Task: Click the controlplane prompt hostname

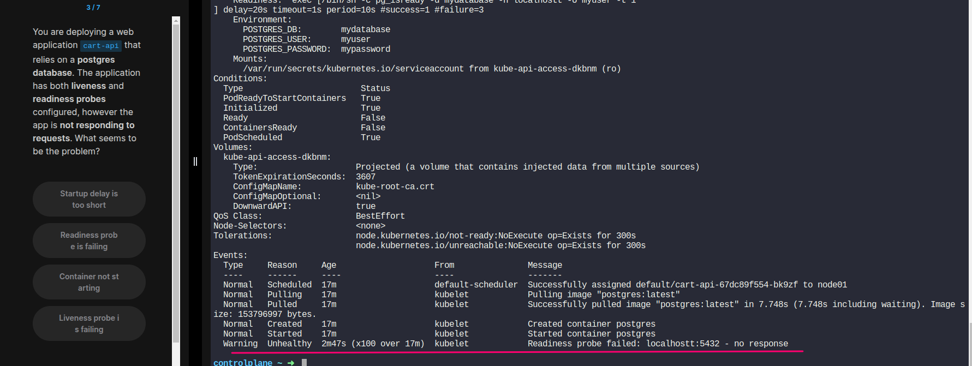Action: (x=243, y=363)
